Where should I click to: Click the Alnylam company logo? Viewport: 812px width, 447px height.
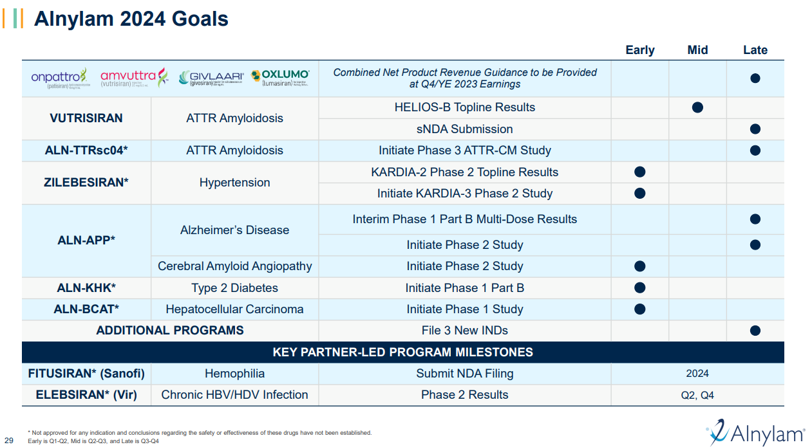pyautogui.click(x=755, y=433)
